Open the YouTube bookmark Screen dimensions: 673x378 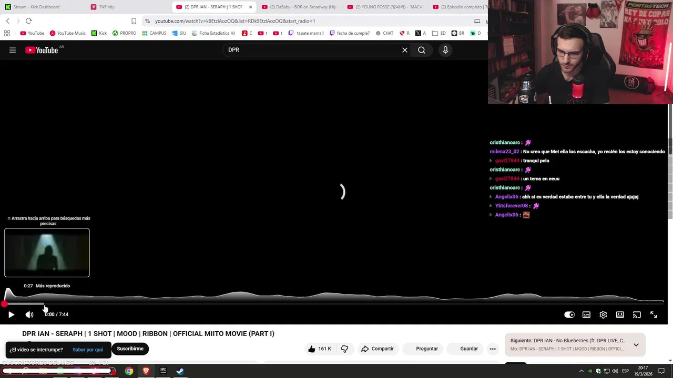[x=32, y=33]
